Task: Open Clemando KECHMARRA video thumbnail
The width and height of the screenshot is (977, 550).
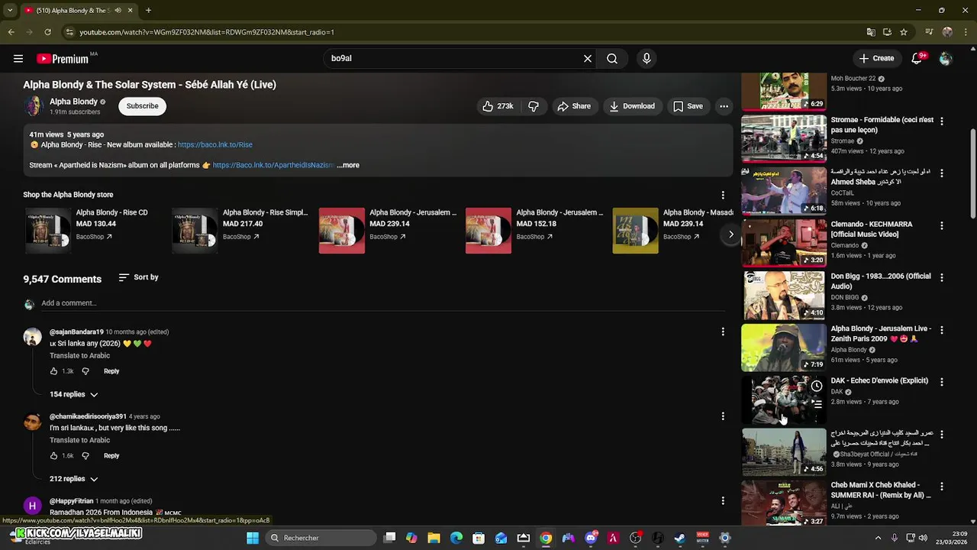Action: [784, 243]
